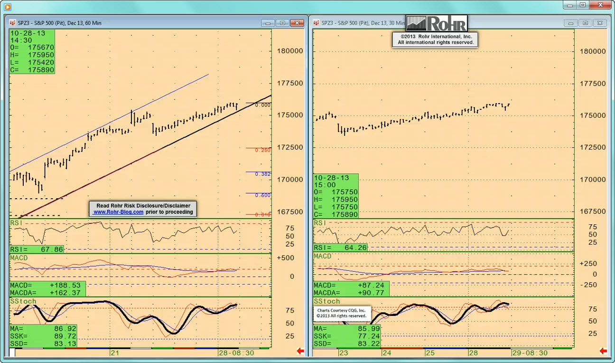Viewport: 615px width, 363px height.
Task: Click the 177500 price axis label, left chart
Action: click(x=289, y=83)
